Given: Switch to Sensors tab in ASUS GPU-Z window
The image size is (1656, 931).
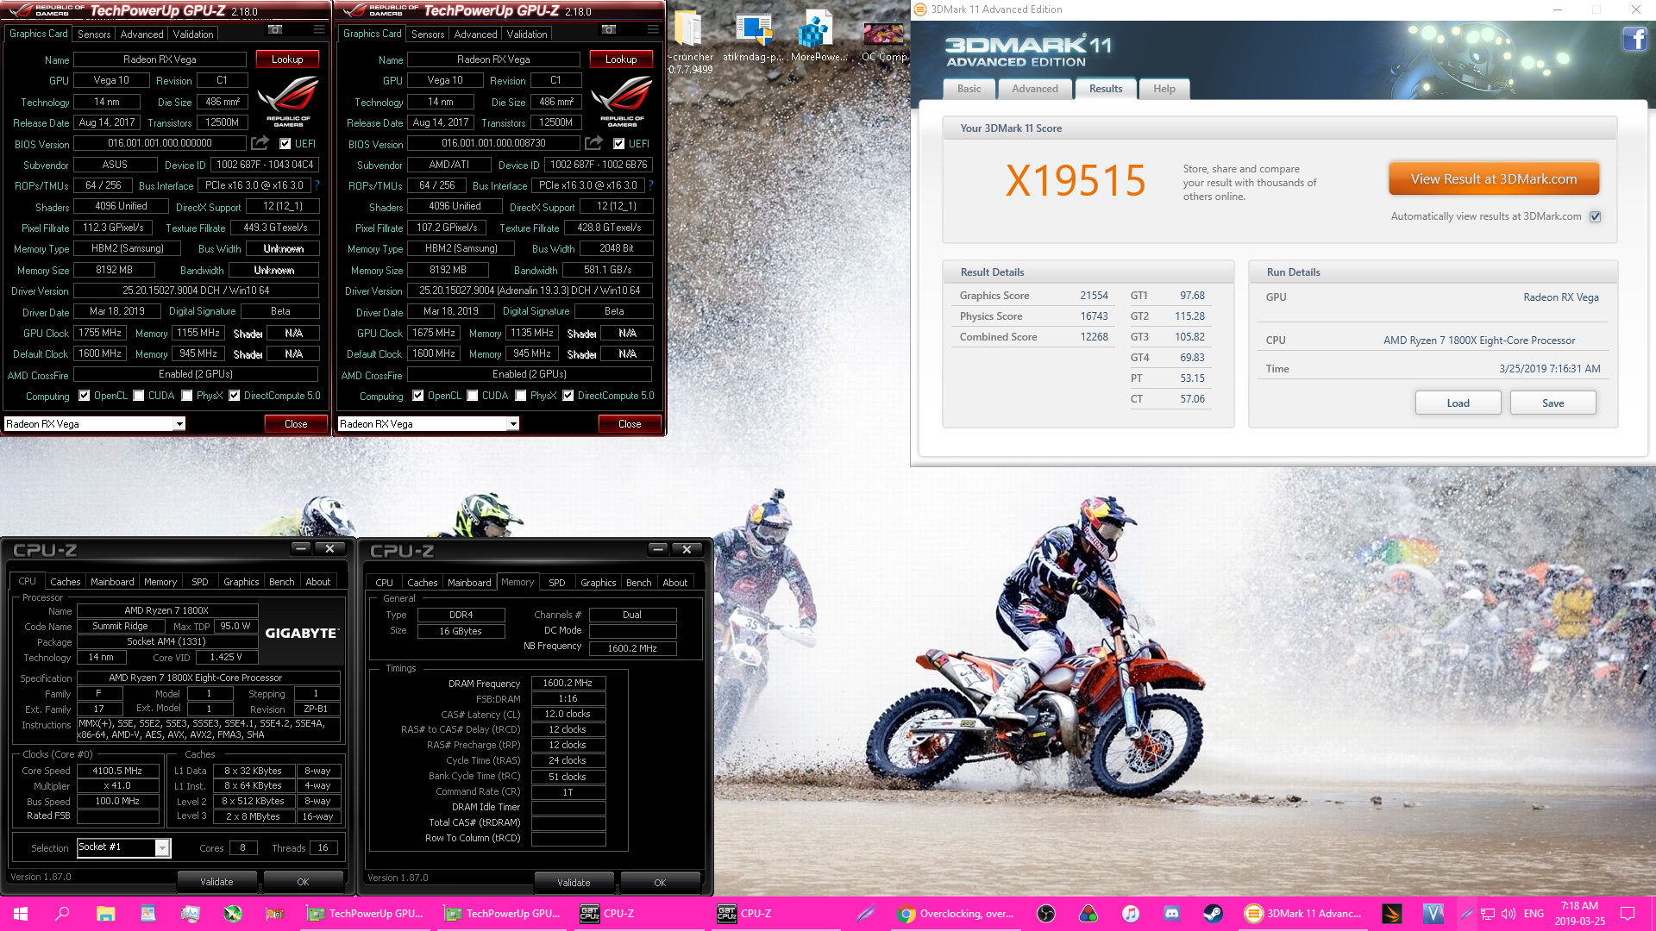Looking at the screenshot, I should pyautogui.click(x=94, y=34).
